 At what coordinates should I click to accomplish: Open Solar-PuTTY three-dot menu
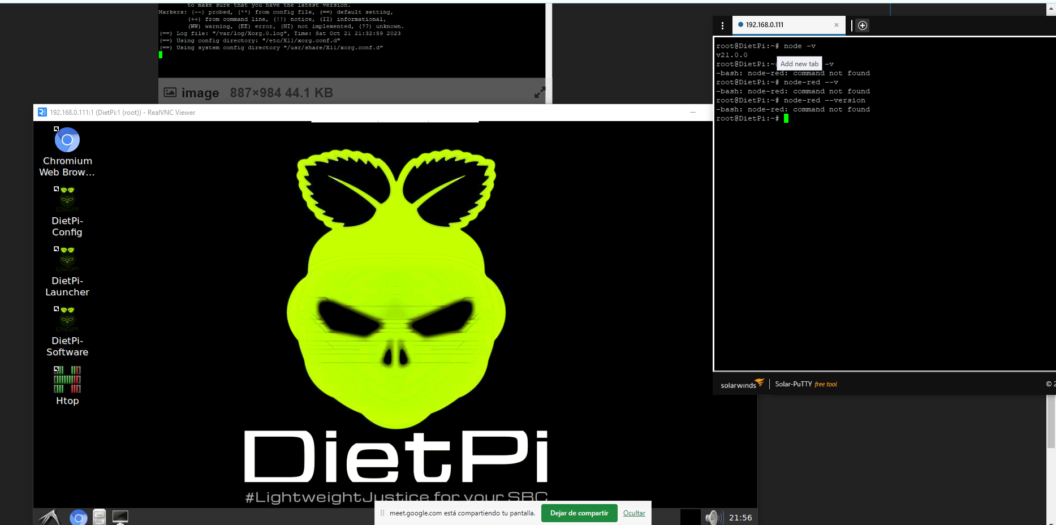[x=722, y=25]
